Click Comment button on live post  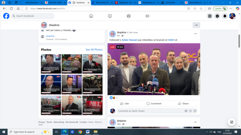(x=154, y=104)
